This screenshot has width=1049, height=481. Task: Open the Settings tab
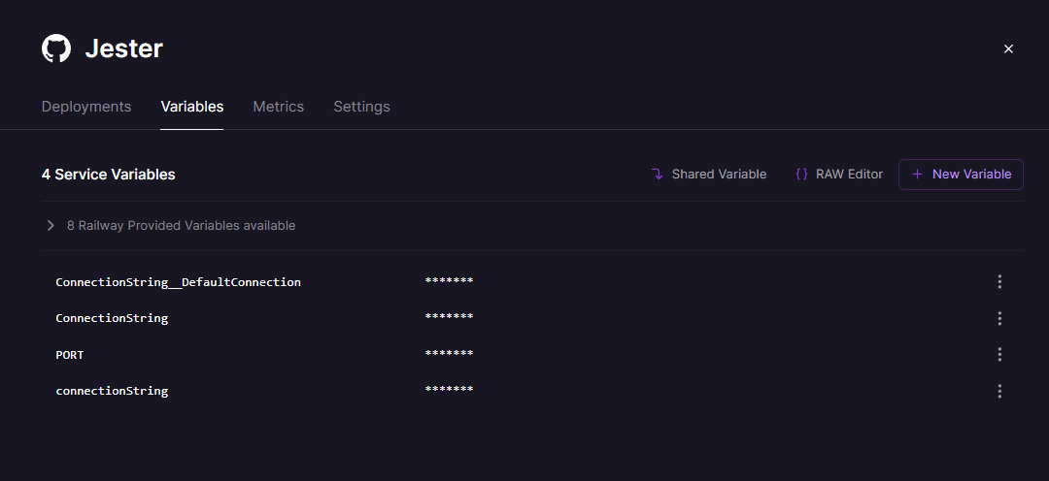click(361, 107)
